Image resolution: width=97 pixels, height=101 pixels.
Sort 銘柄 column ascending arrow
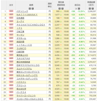(30, 8)
